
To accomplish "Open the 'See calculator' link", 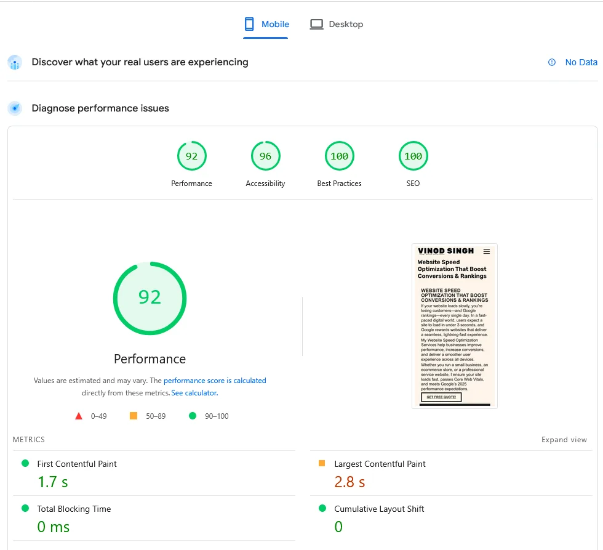I will pyautogui.click(x=194, y=393).
